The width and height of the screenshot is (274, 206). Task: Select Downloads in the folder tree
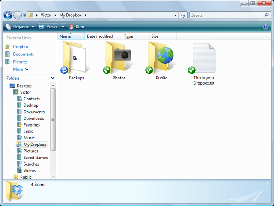click(x=33, y=118)
